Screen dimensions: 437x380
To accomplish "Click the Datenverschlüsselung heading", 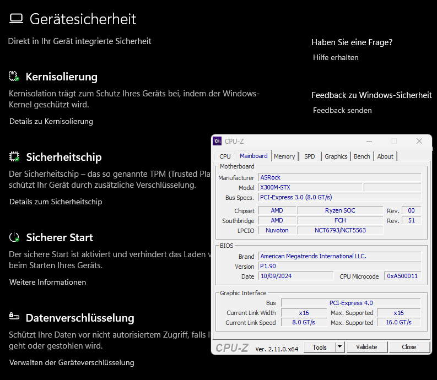I will [80, 318].
